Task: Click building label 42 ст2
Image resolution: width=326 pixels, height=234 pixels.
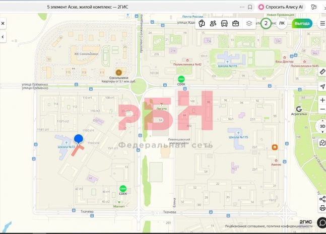Action: coord(79,189)
